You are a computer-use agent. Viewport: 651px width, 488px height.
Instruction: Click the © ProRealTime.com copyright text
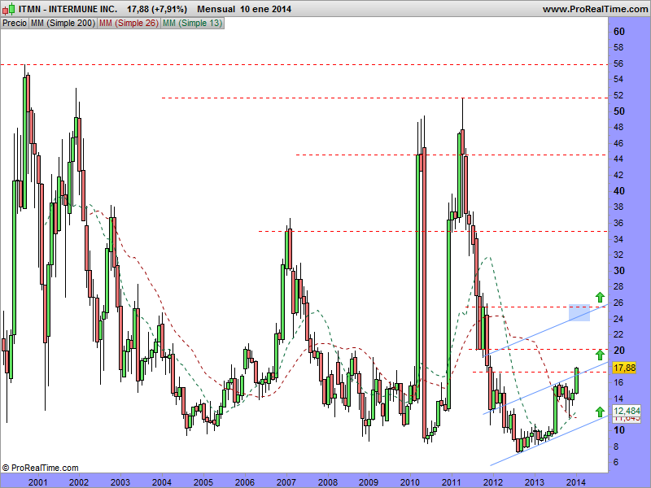pyautogui.click(x=40, y=468)
